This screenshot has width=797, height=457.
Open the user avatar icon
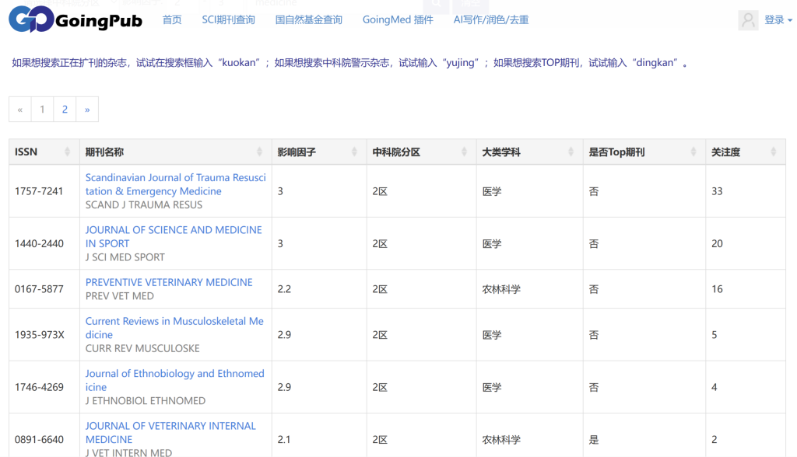748,20
